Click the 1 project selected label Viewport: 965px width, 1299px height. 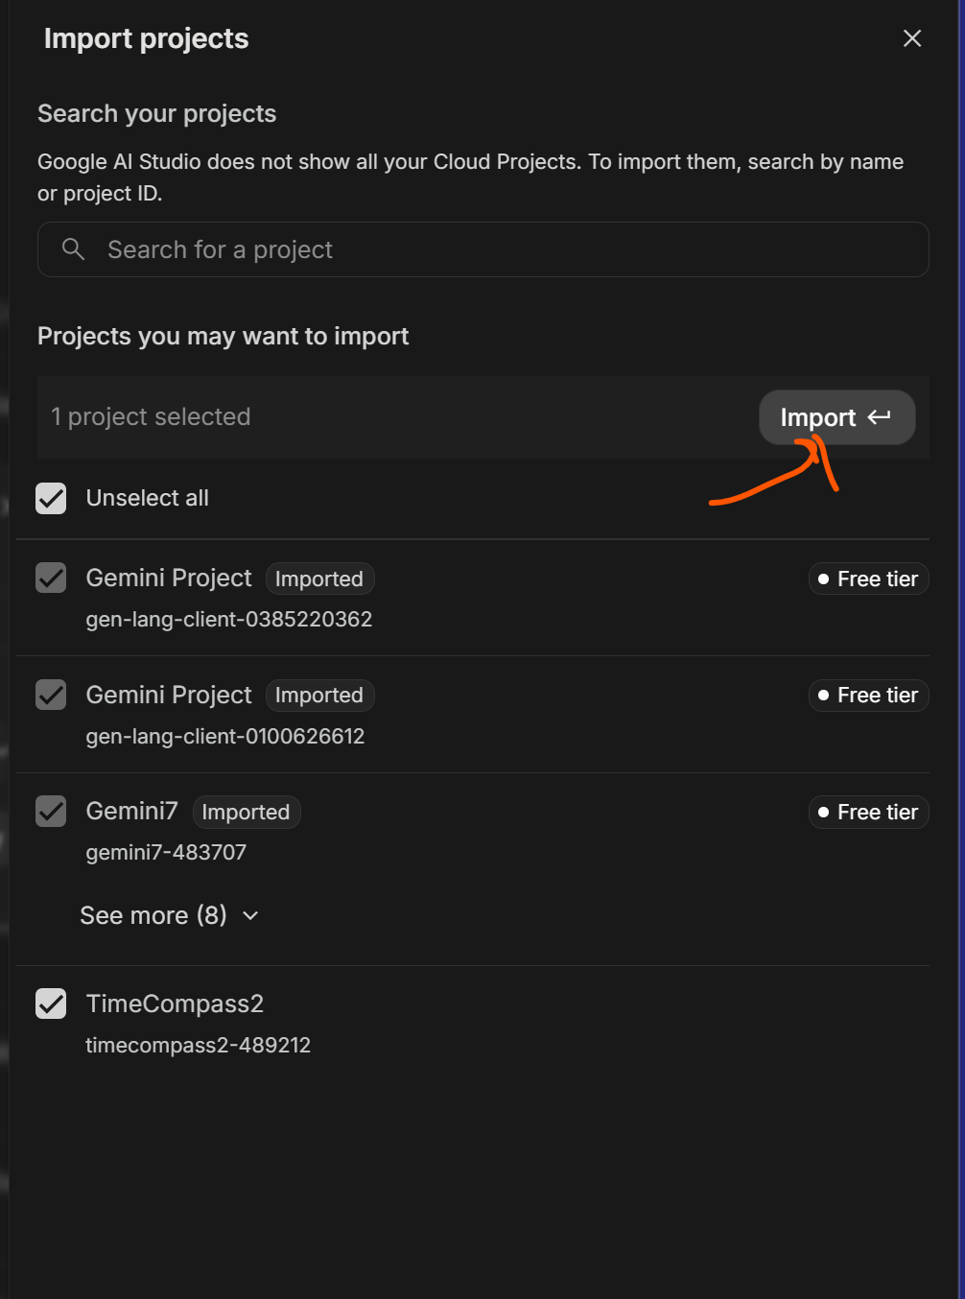pos(151,416)
